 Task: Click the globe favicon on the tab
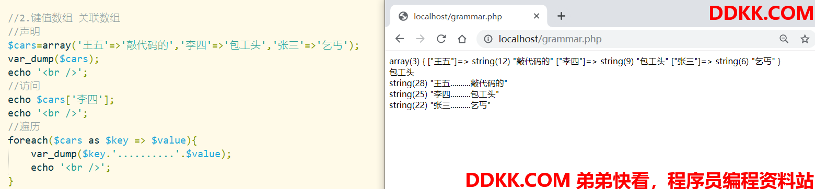coord(403,16)
